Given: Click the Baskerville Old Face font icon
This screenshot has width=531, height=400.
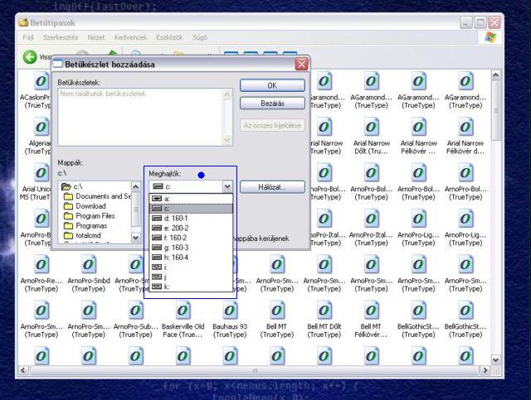Looking at the screenshot, I should coord(181,309).
